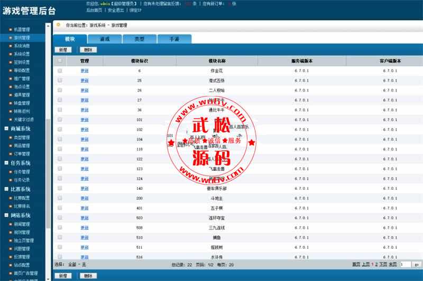
Task: Open 比赛排名 under 比赛系统
Action: point(22,206)
